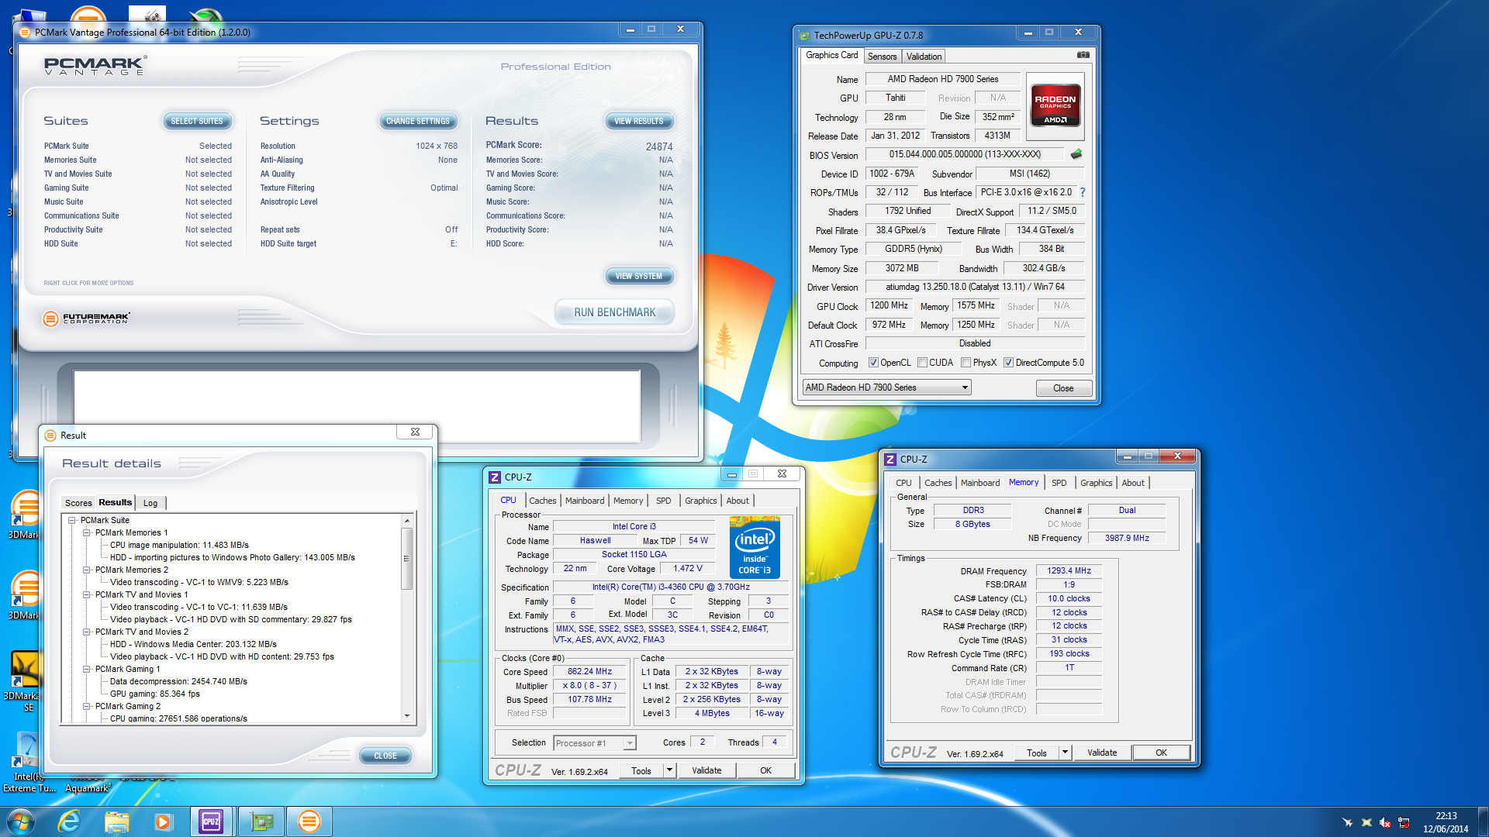The image size is (1489, 837).
Task: Click the Change Settings button
Action: (418, 121)
